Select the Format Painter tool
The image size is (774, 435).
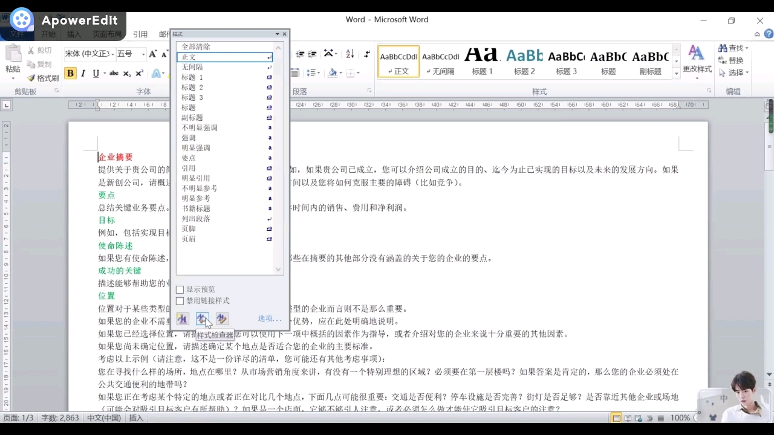tap(42, 77)
